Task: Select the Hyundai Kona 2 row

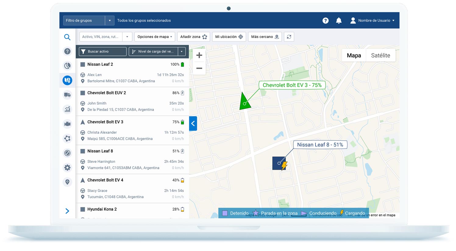Action: pos(132,211)
